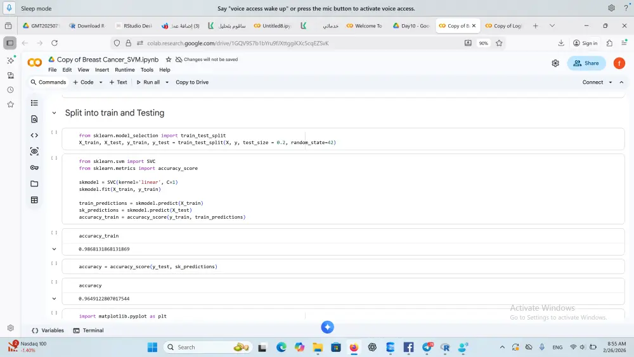Viewport: 634px width, 357px height.
Task: Click the Colab logo
Action: (x=34, y=63)
